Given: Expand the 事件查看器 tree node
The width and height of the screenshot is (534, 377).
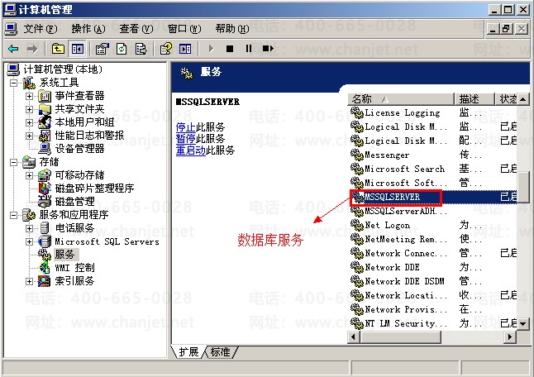Looking at the screenshot, I should (30, 96).
